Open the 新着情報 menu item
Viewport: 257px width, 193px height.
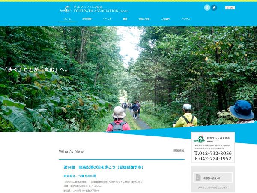87,19
